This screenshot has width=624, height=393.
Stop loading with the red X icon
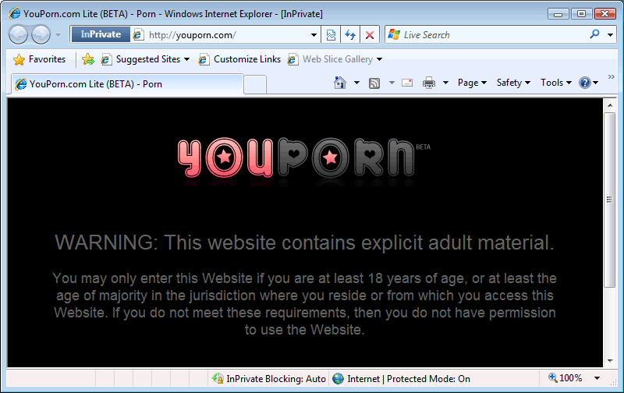pyautogui.click(x=369, y=35)
